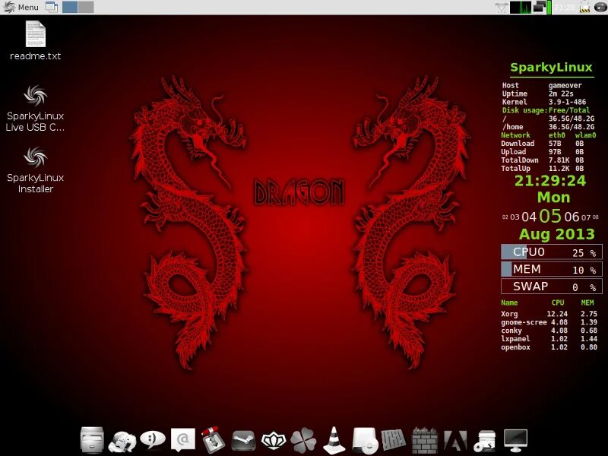Open the monitor display dock icon
This screenshot has height=456, width=608.
pyautogui.click(x=515, y=441)
